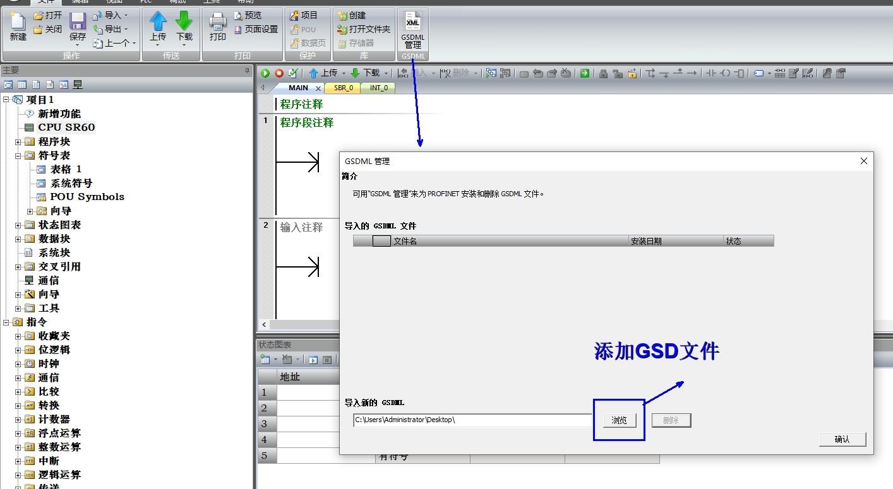Viewport: 893px width, 489px height.
Task: Switch to the INT_0 tab
Action: (x=379, y=88)
